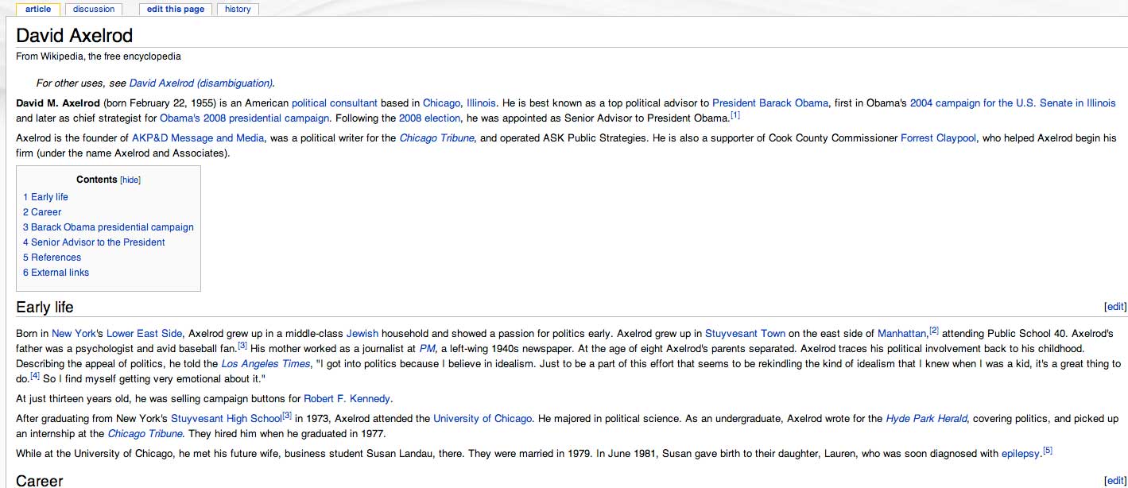Hide the Contents table

click(130, 180)
